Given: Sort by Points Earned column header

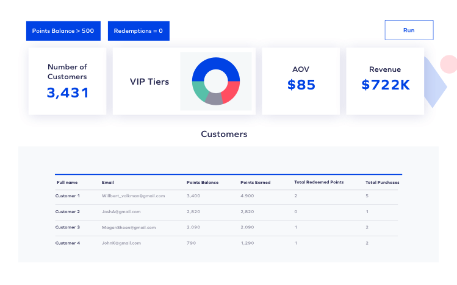Looking at the screenshot, I should coord(255,183).
